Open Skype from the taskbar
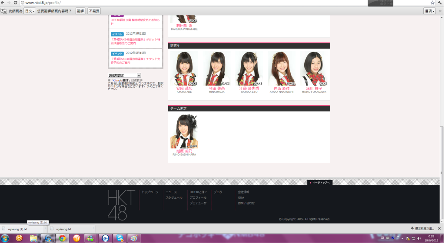445x250 pixels. [x=119, y=238]
